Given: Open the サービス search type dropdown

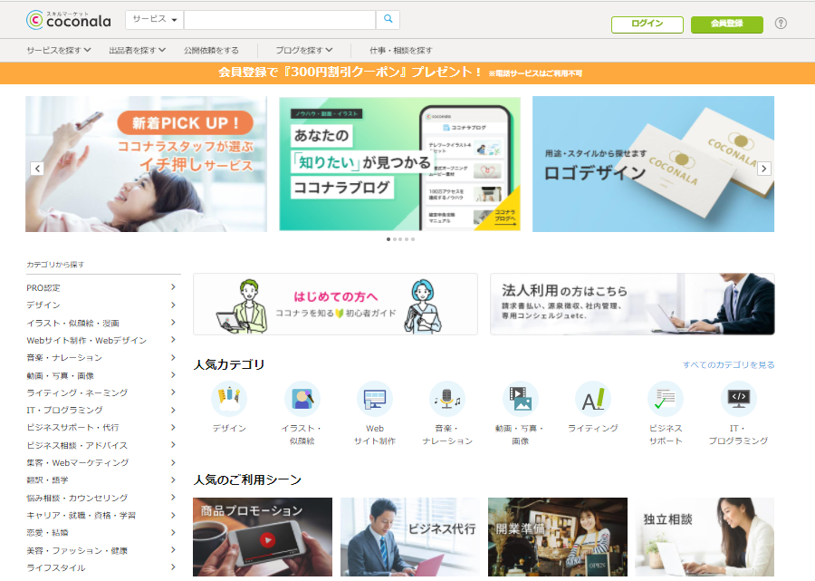Looking at the screenshot, I should pos(154,19).
